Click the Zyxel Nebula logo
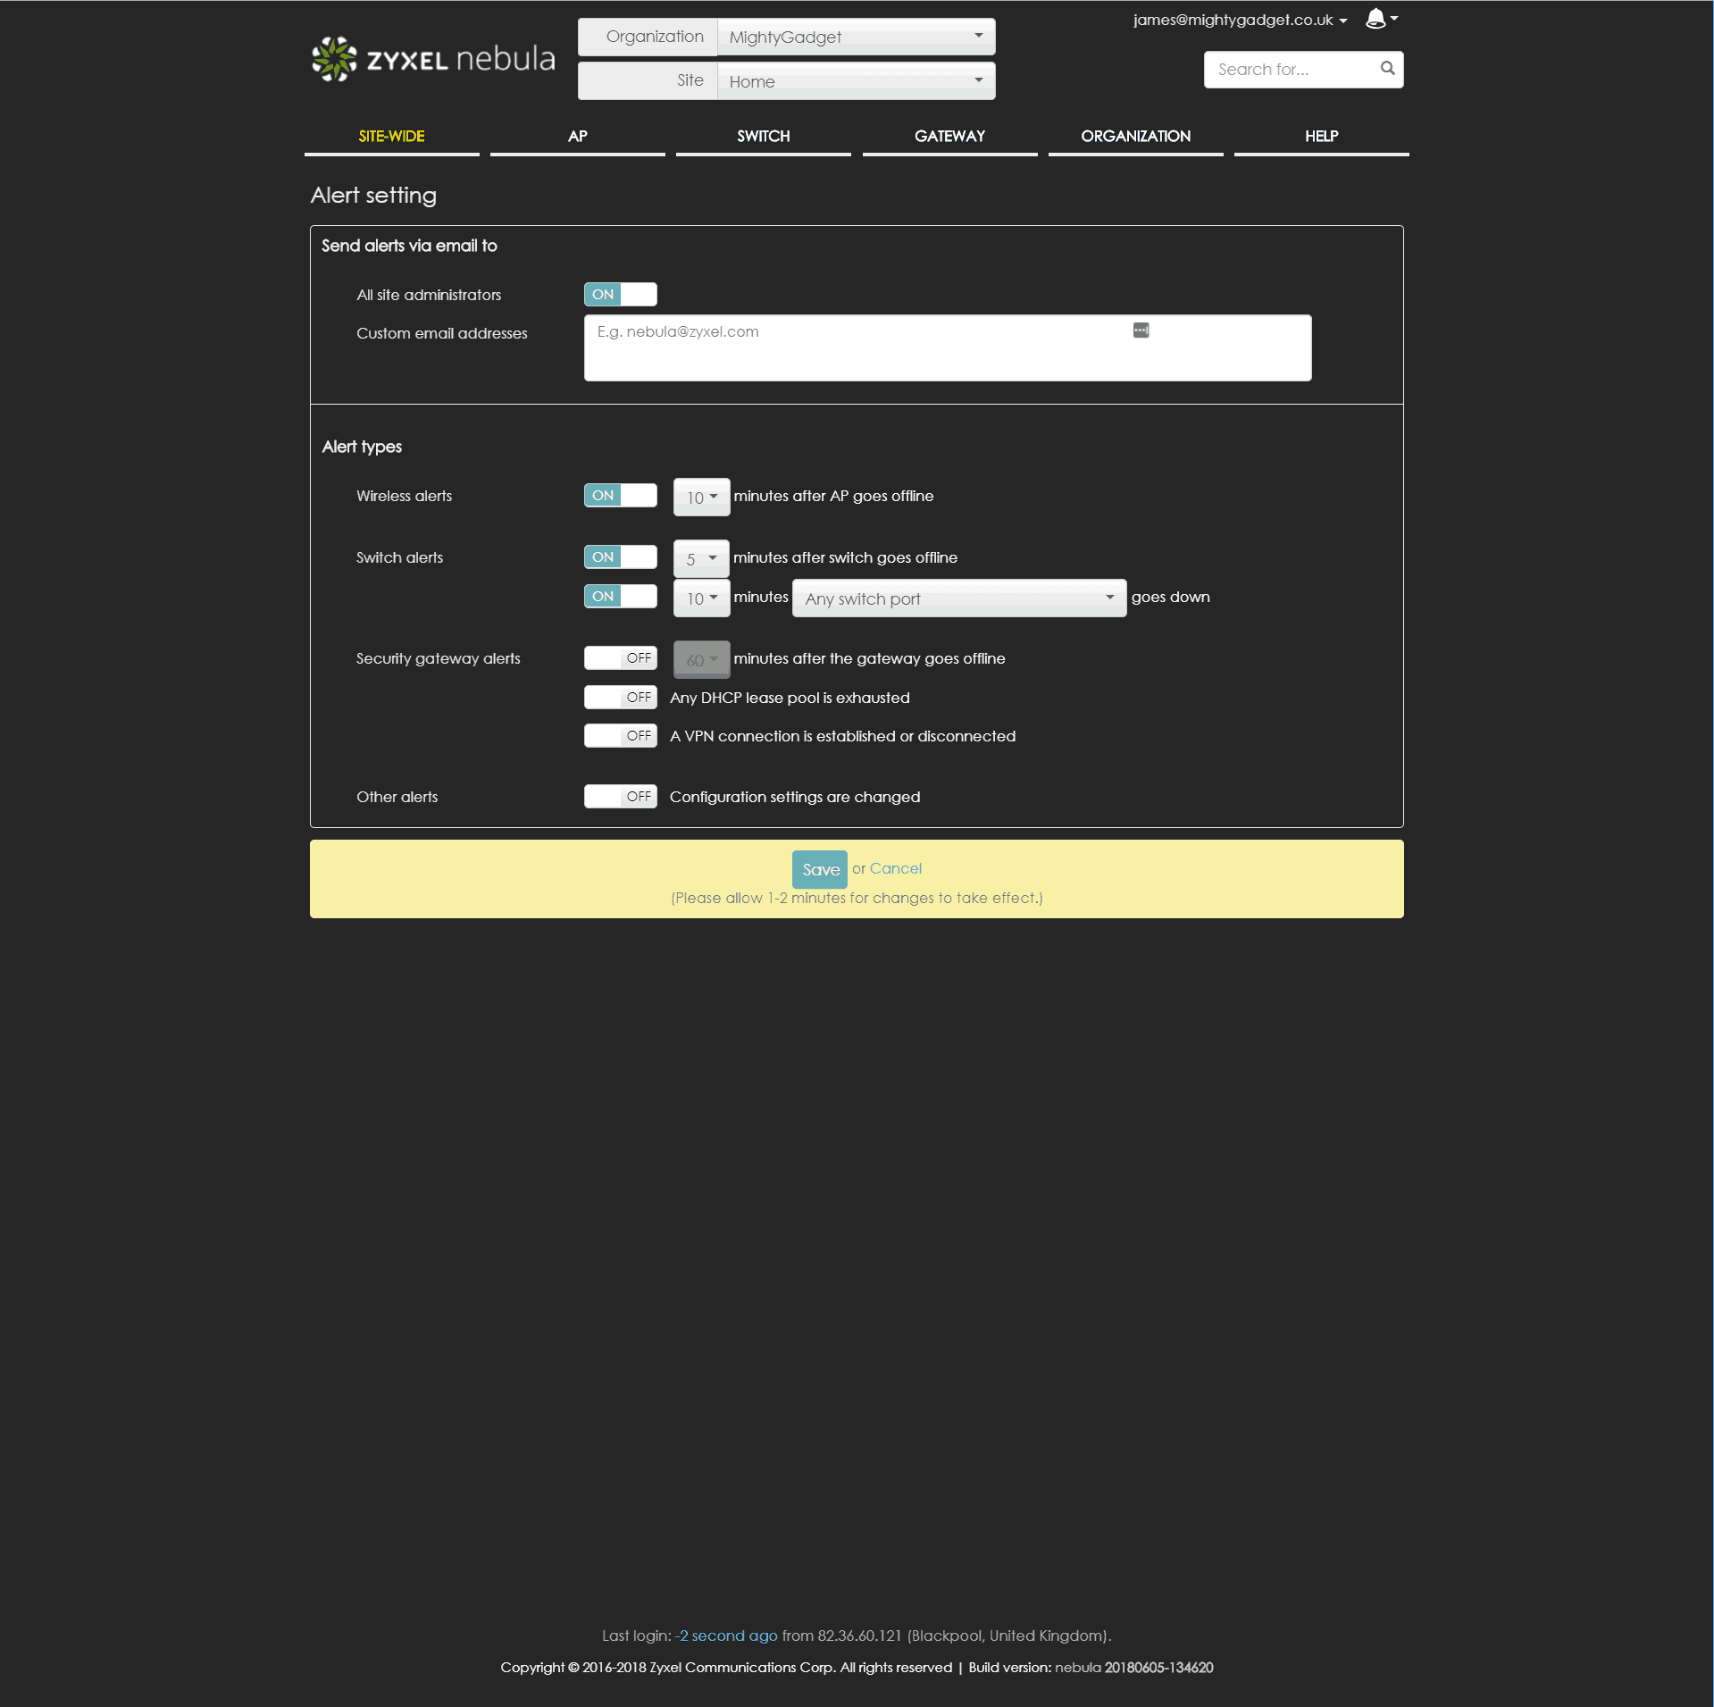This screenshot has height=1707, width=1714. pos(433,59)
